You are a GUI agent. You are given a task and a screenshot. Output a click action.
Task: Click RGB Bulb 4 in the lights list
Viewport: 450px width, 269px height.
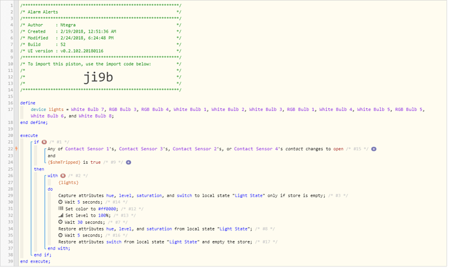155,110
